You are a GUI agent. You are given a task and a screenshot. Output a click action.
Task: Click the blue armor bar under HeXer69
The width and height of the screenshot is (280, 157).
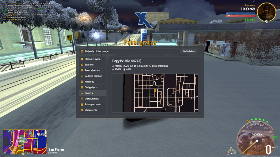click(x=241, y=13)
